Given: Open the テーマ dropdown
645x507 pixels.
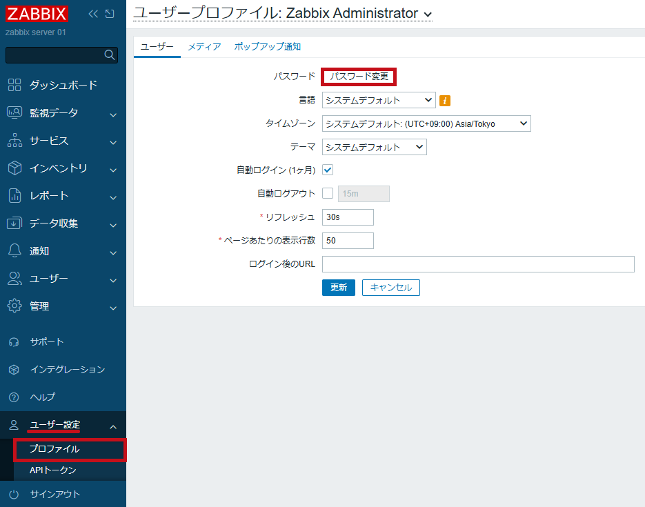Looking at the screenshot, I should coord(375,147).
